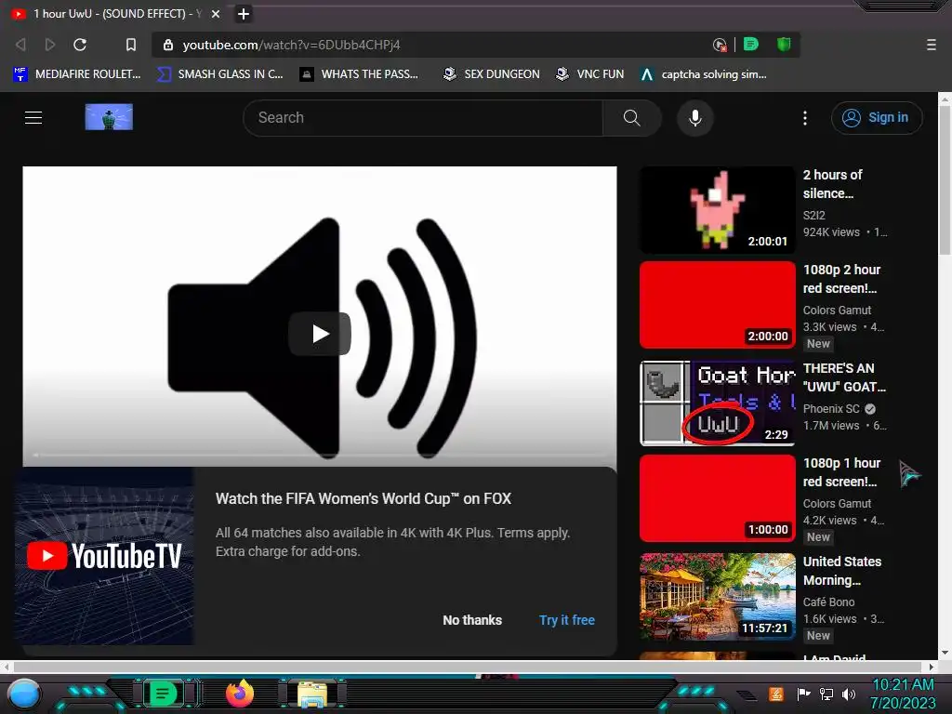
Task: Close the 1 hour UwU tab
Action: pyautogui.click(x=216, y=14)
